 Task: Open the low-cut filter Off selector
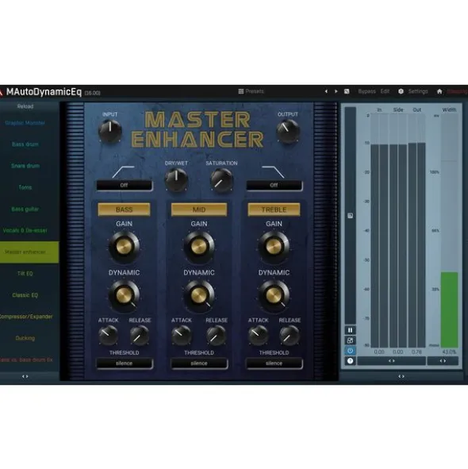[x=124, y=185]
